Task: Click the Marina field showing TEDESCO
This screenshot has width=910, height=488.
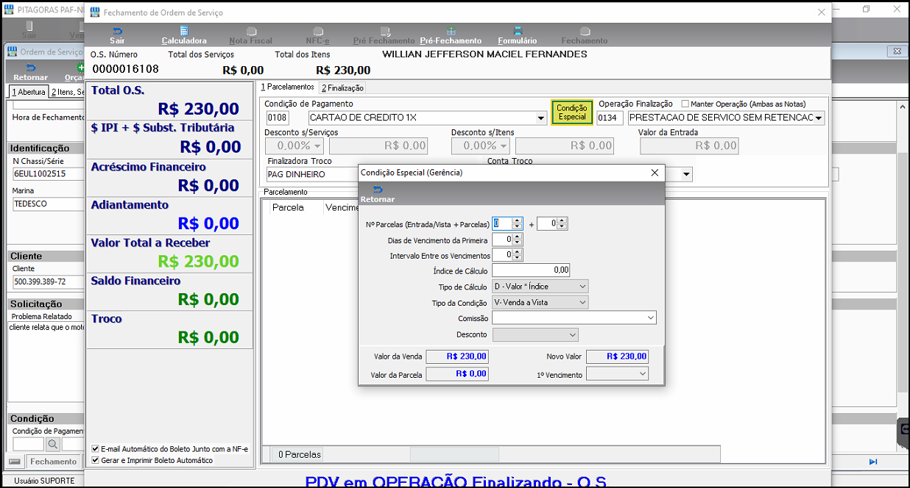Action: [x=49, y=204]
